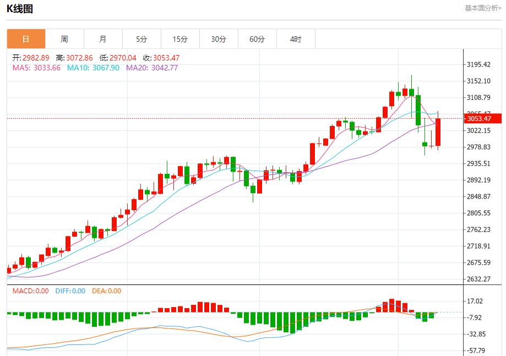This screenshot has height=356, width=506.
Task: Choose the 30分 interval tab
Action: pyautogui.click(x=219, y=39)
